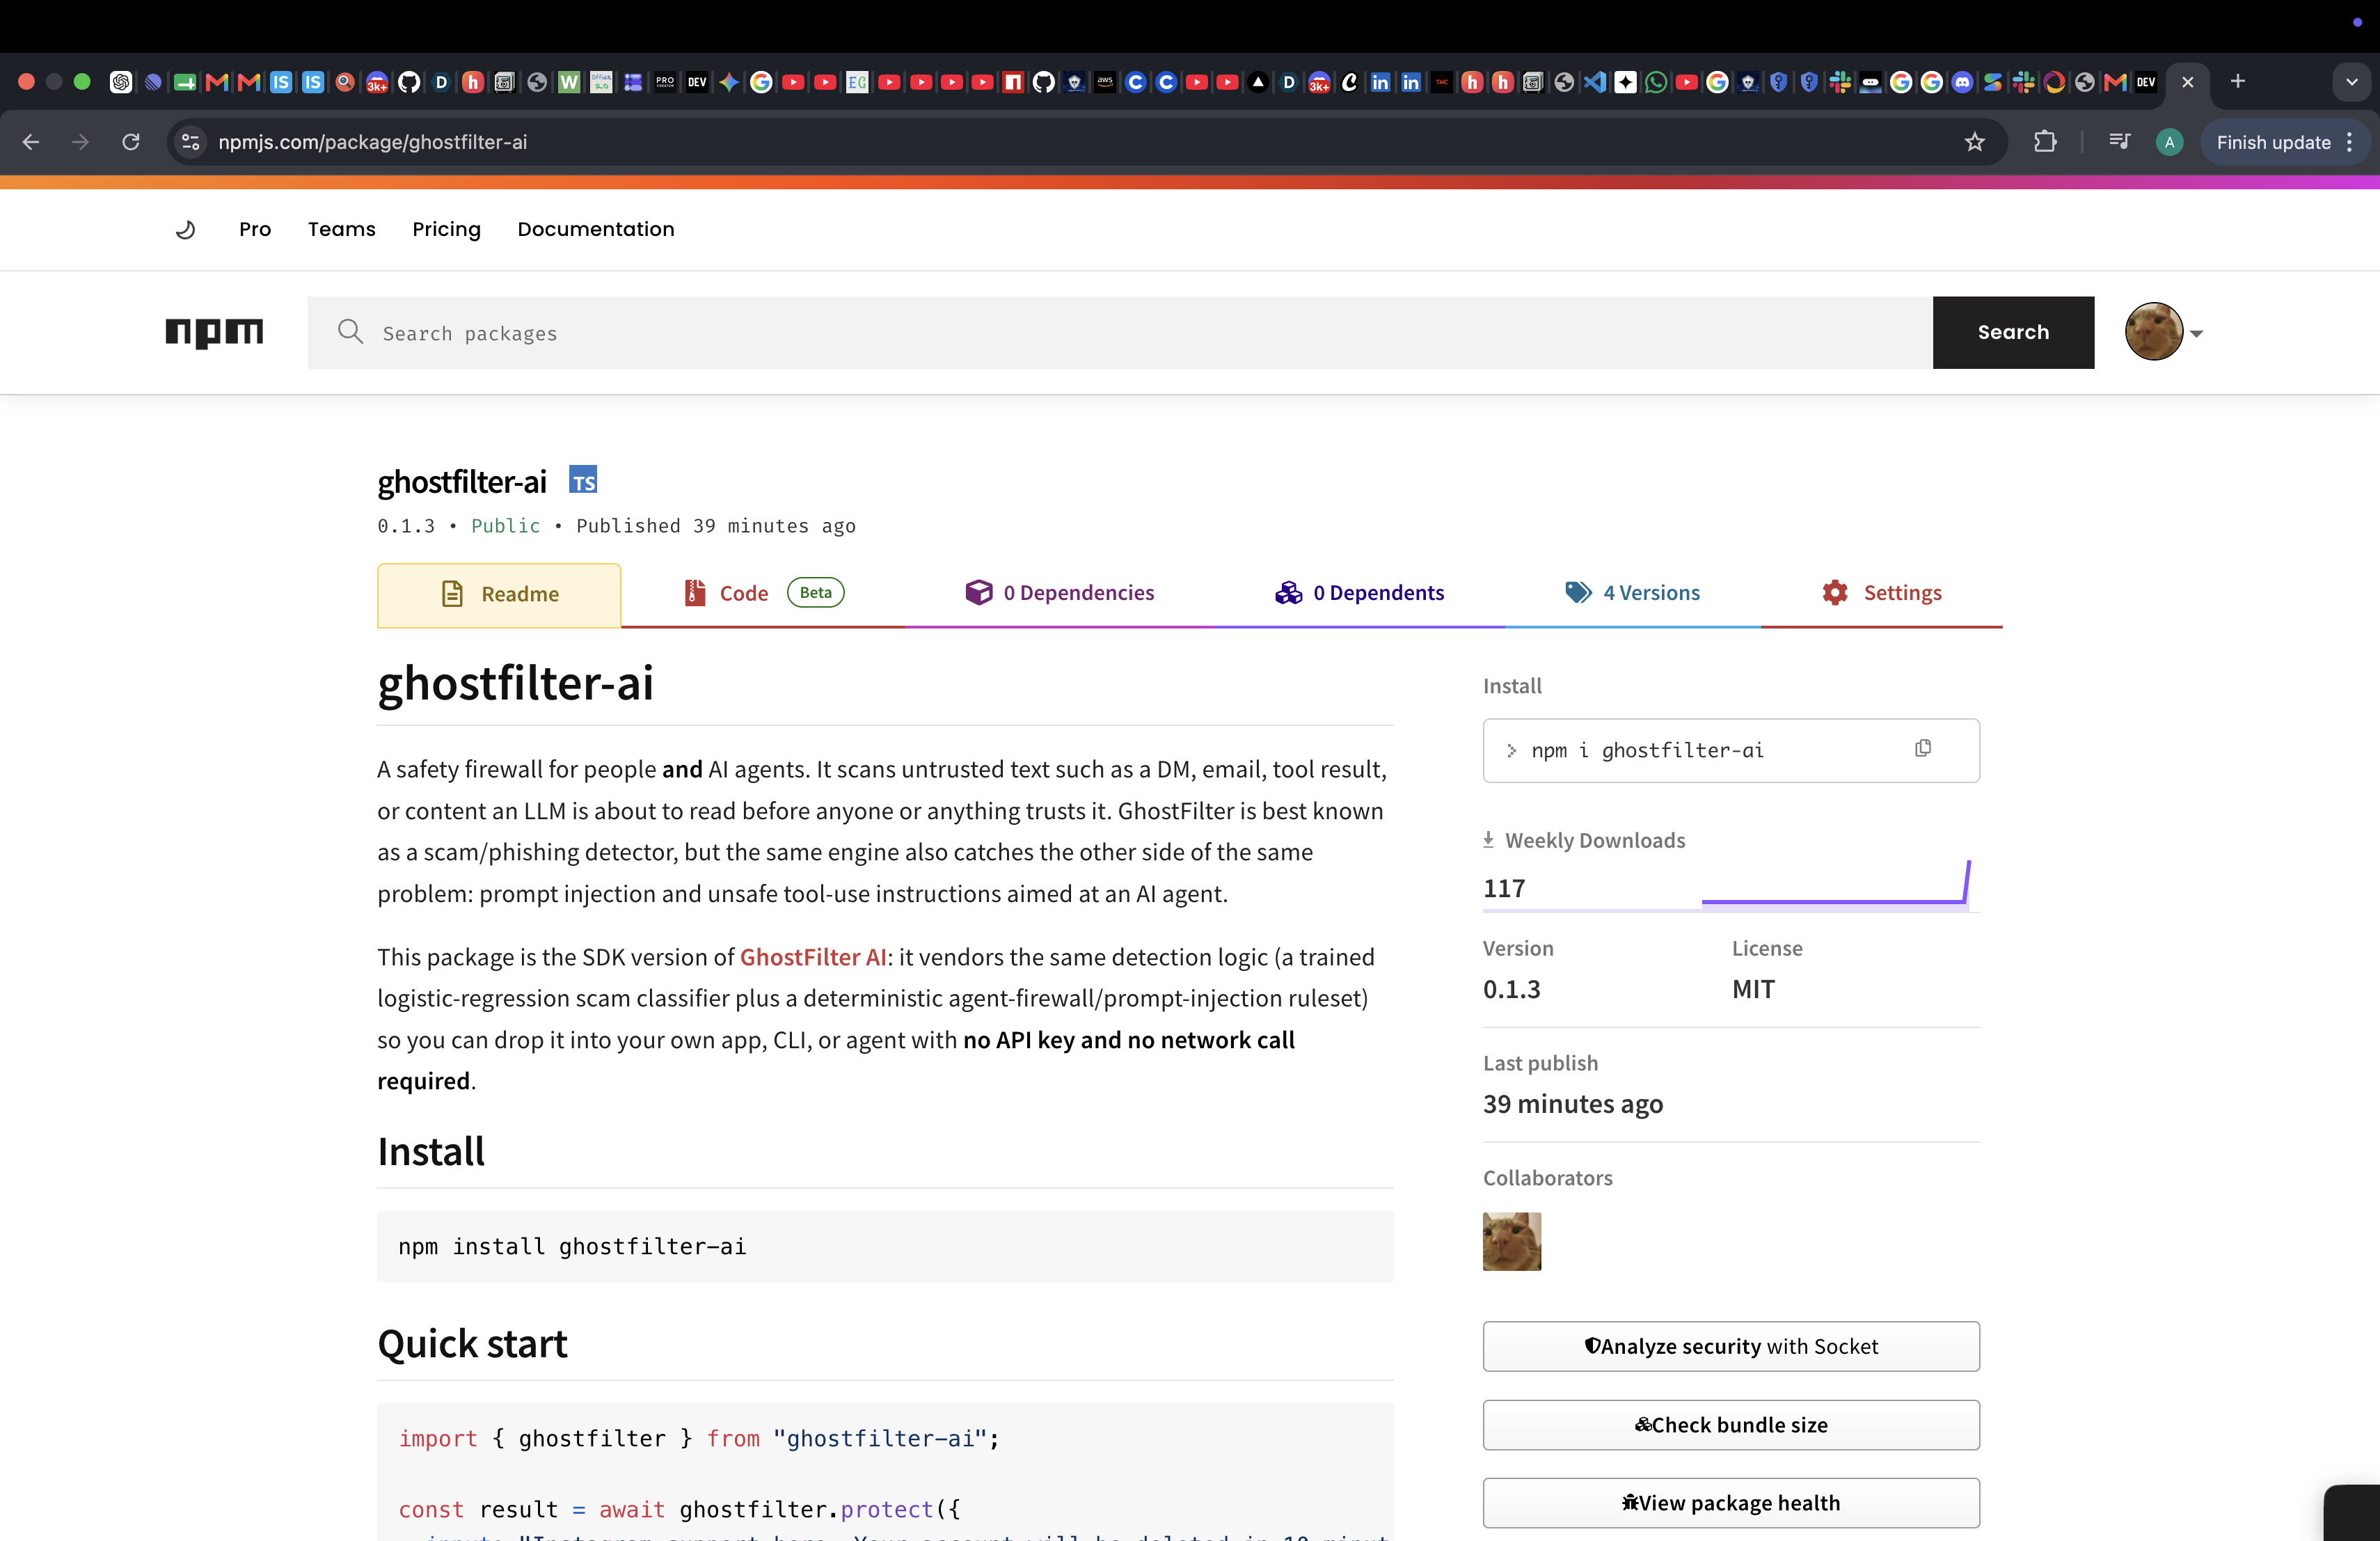Screen dimensions: 2380x1541
Task: Open the package Settings tab
Action: click(x=1882, y=593)
